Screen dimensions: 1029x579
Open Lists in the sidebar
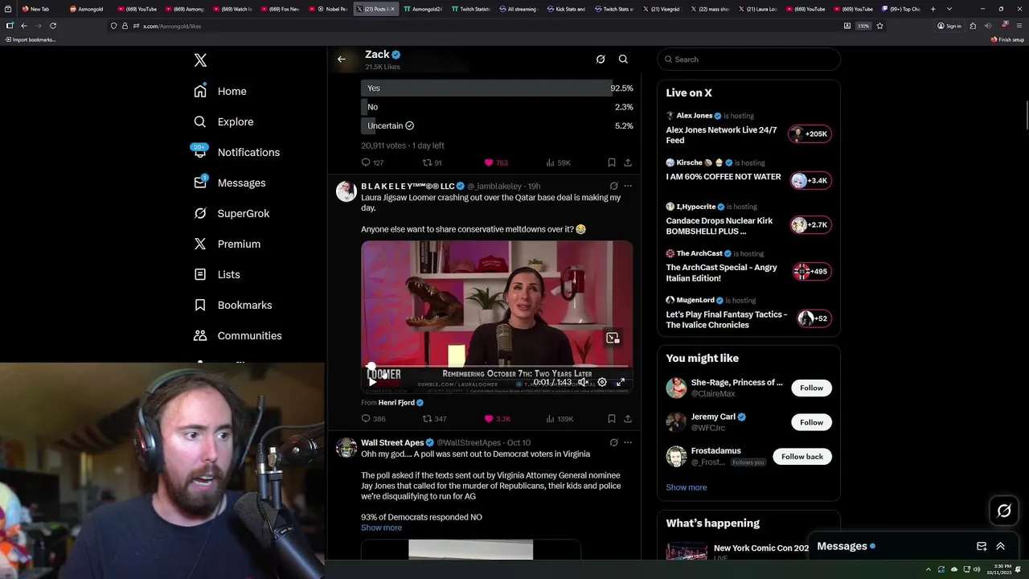pyautogui.click(x=217, y=275)
